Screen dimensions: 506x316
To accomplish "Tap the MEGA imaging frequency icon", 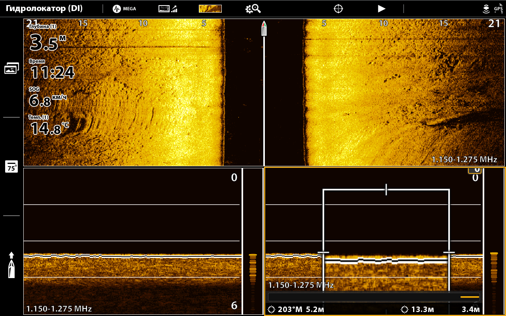I will coord(124,9).
